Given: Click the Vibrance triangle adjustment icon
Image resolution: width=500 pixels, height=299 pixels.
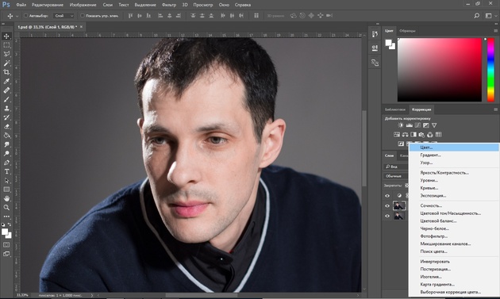Looking at the screenshot, I should pyautogui.click(x=434, y=125).
